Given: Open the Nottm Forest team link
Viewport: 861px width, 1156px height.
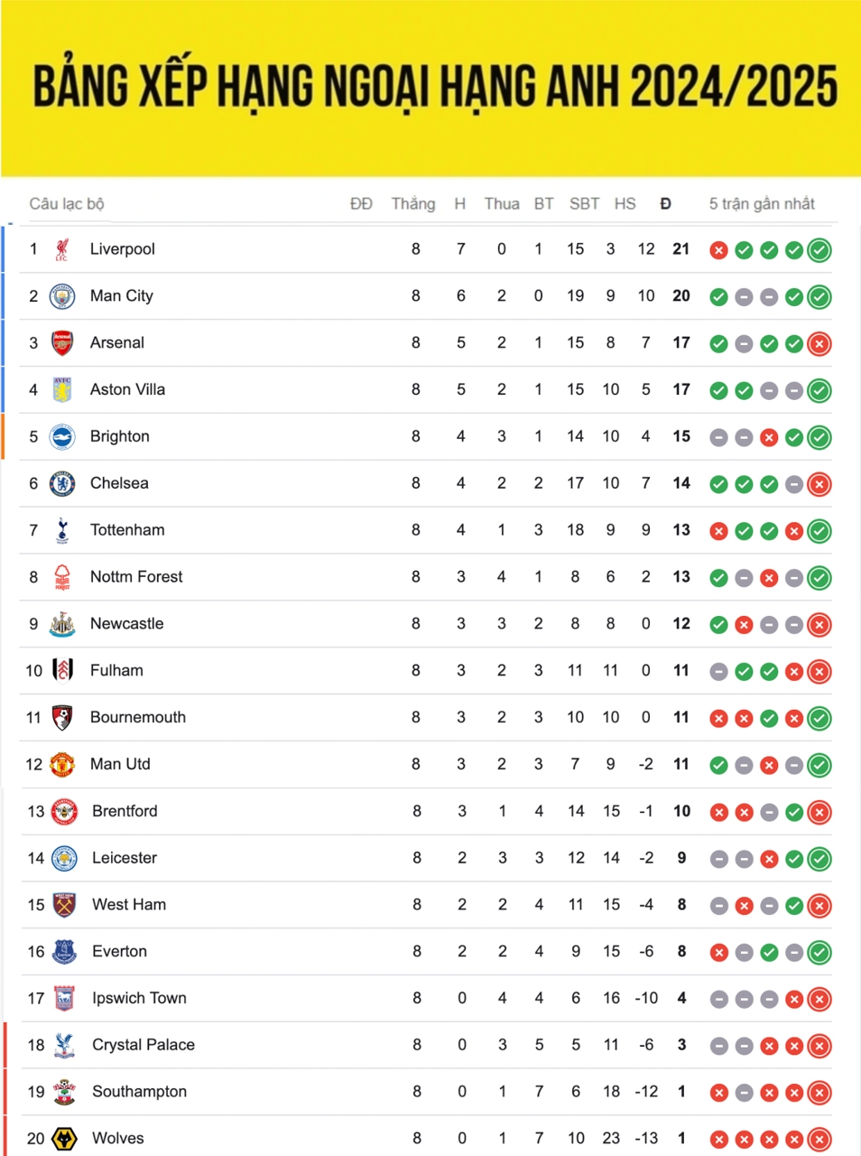Looking at the screenshot, I should (136, 577).
